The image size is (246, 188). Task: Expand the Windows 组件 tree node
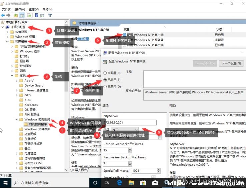pyautogui.click(x=12, y=51)
